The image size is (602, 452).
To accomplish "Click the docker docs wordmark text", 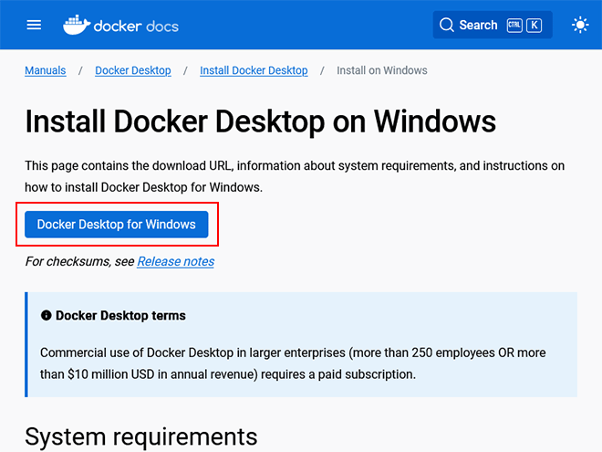I will (x=136, y=26).
